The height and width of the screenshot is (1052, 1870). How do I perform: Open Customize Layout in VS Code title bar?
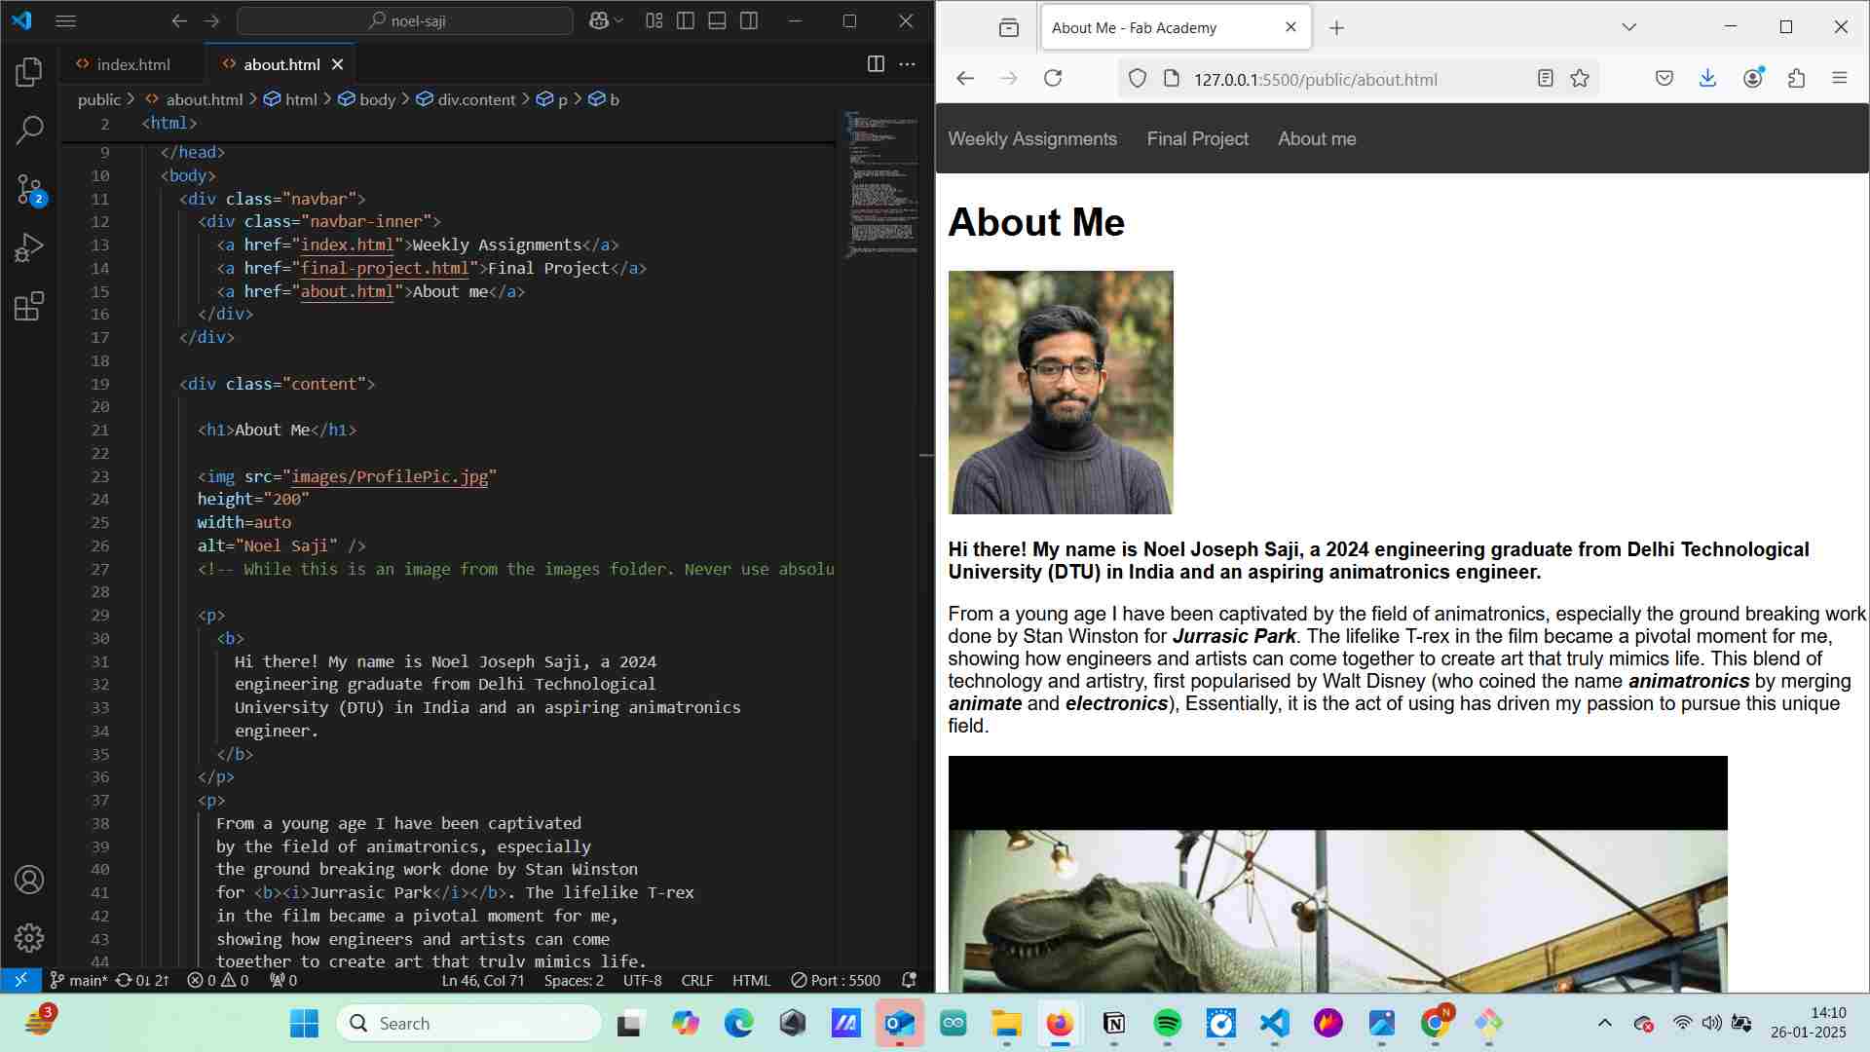(x=654, y=20)
